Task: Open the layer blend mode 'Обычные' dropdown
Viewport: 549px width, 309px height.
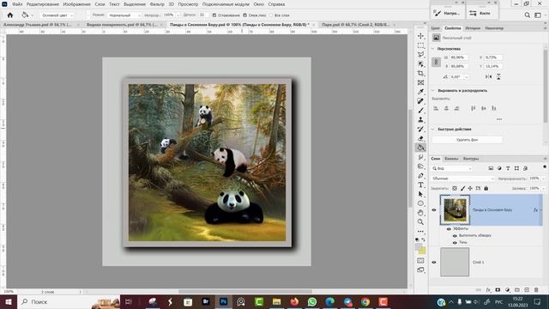Action: 463,179
